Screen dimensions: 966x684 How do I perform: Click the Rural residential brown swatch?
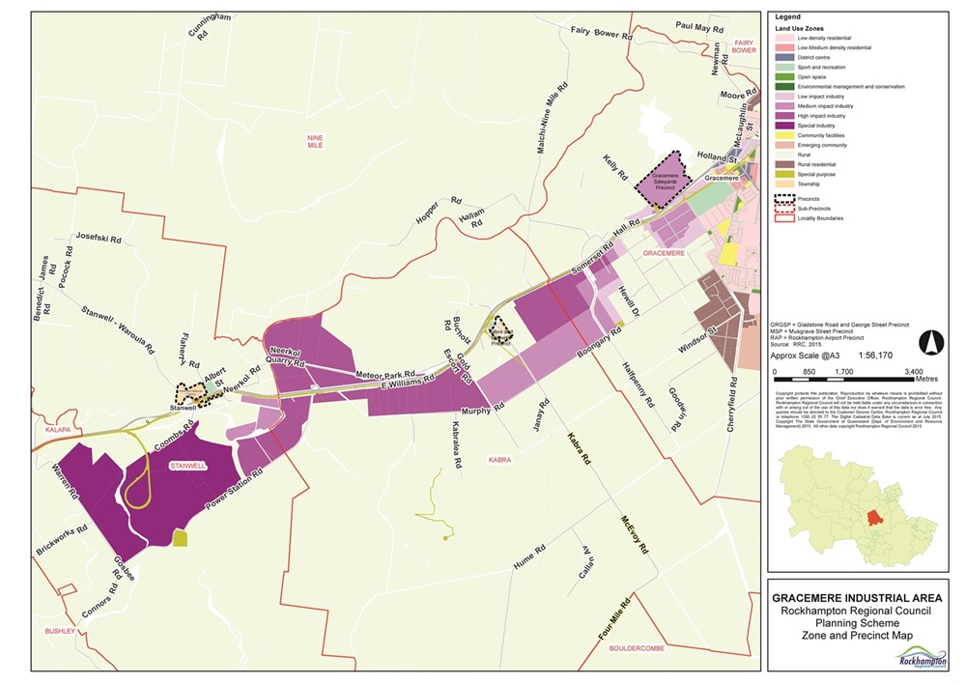pos(784,164)
